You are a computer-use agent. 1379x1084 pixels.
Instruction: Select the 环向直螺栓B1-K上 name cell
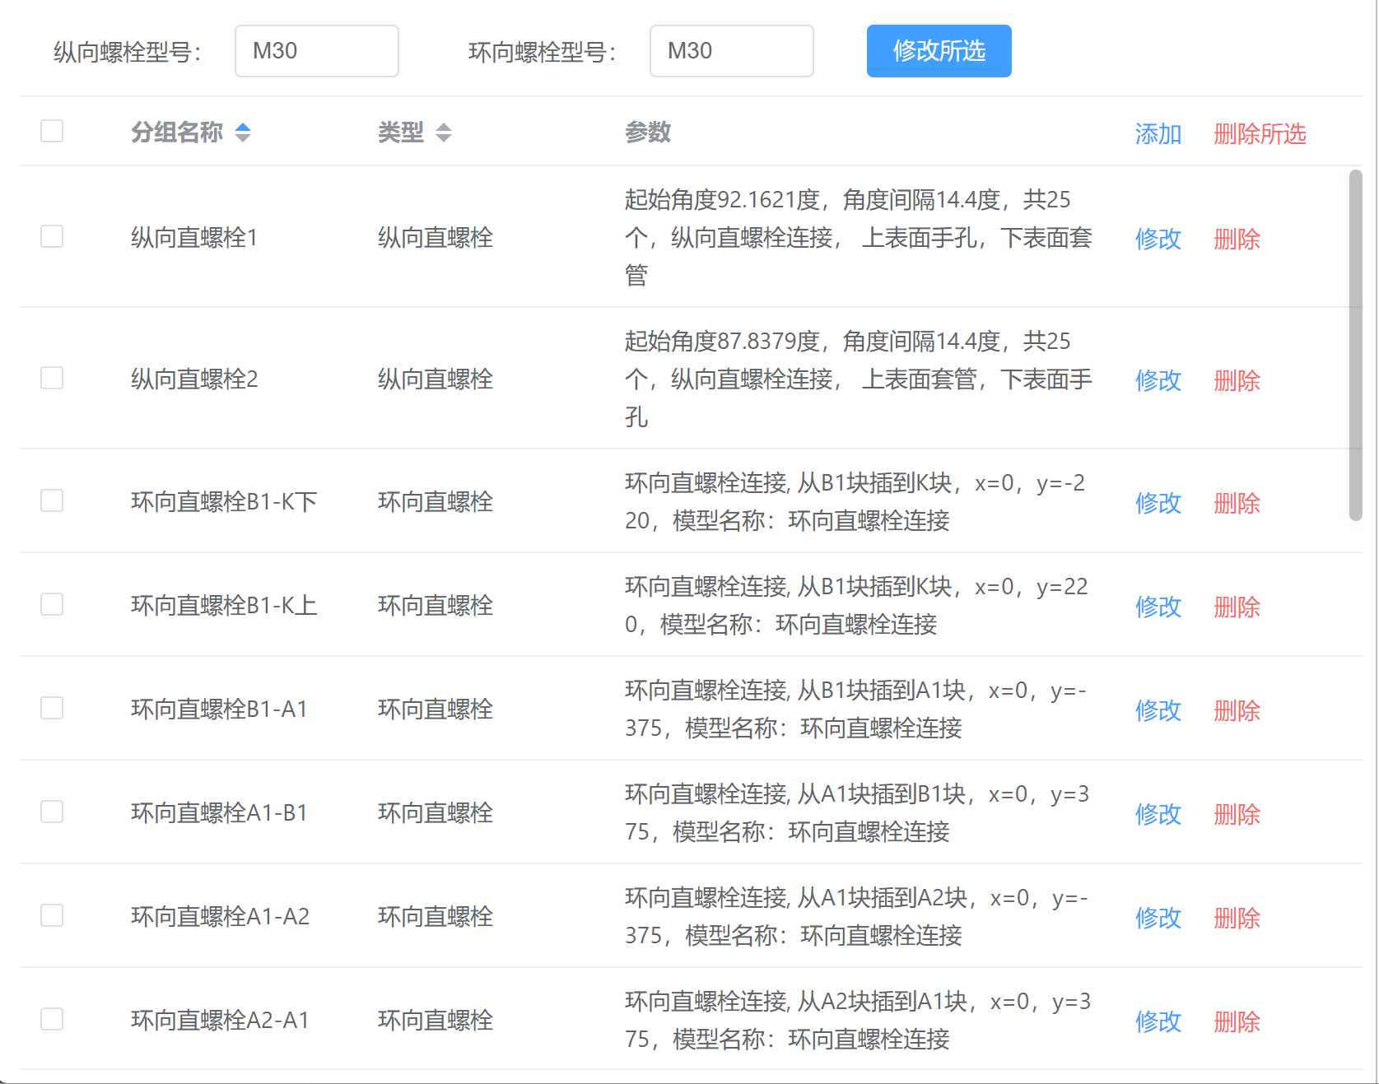pos(224,606)
